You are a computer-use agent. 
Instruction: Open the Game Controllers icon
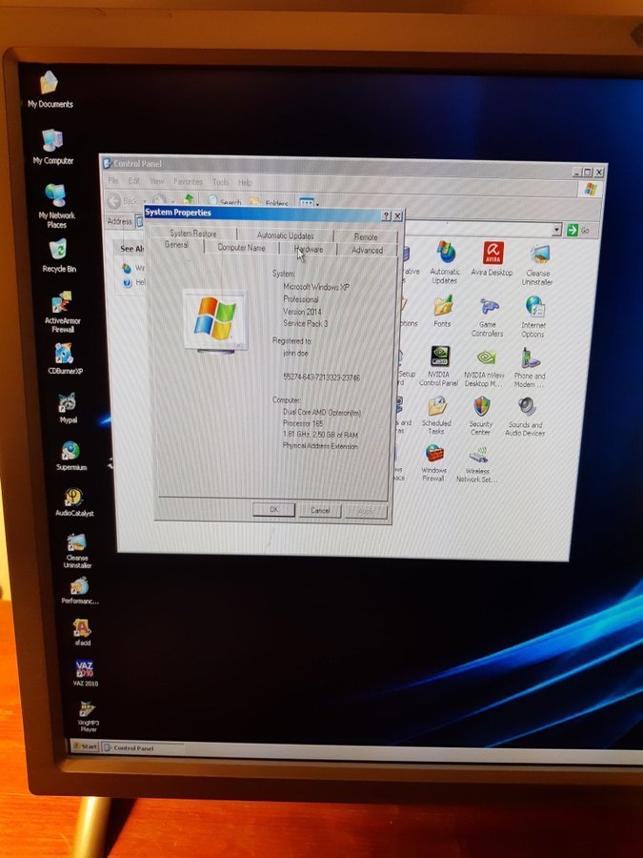click(x=488, y=308)
